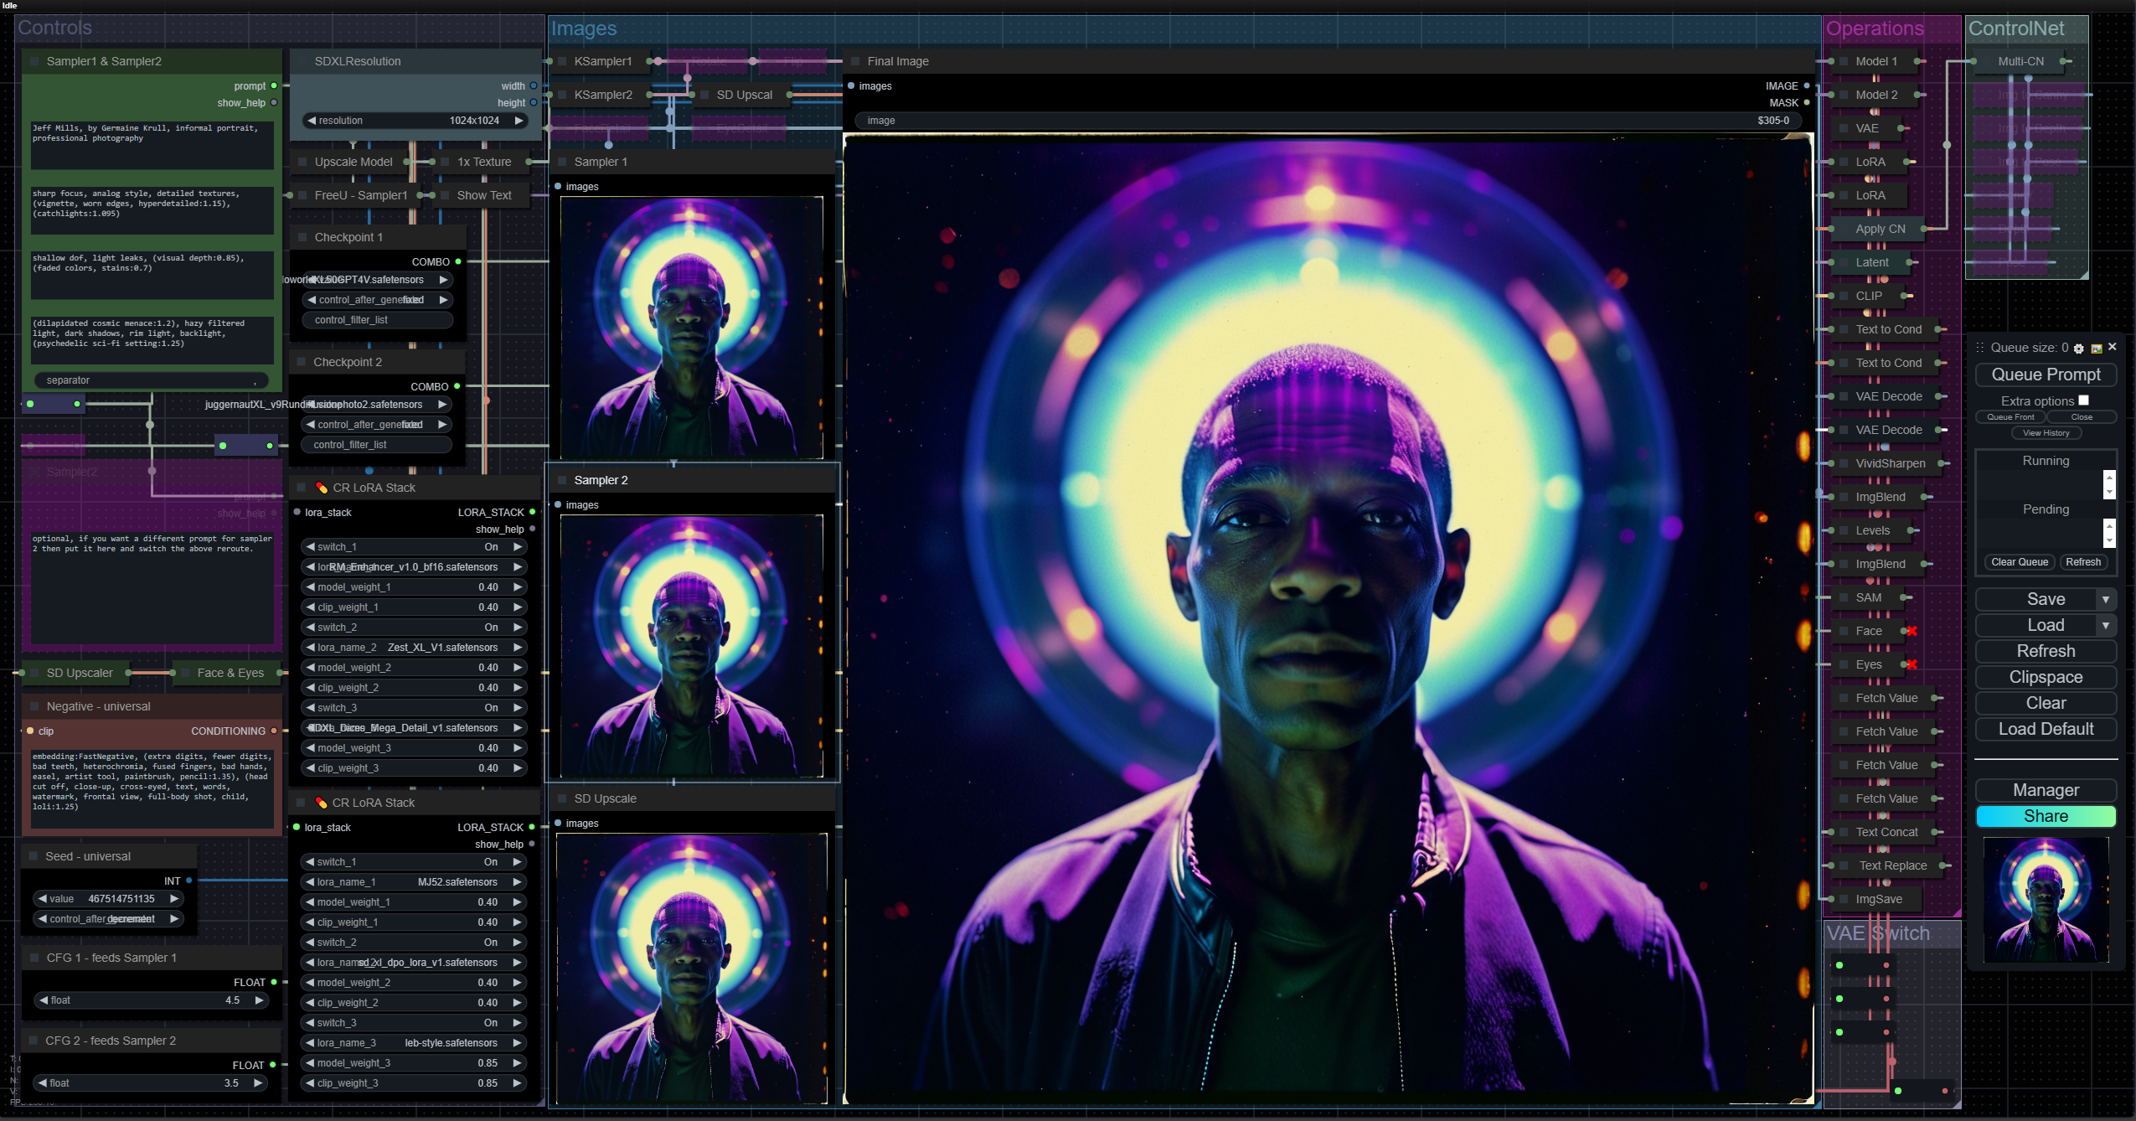Click the collapse square on Upscale Model node
Image resolution: width=2136 pixels, height=1121 pixels.
tap(302, 162)
